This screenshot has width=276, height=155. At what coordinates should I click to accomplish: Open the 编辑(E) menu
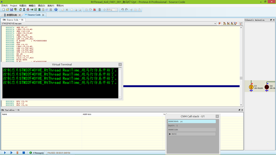32,6
